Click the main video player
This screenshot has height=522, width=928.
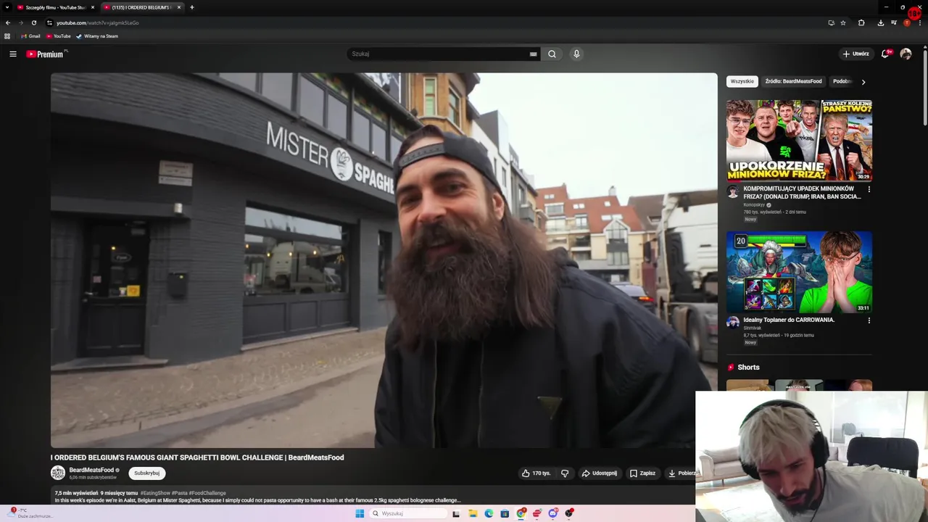pyautogui.click(x=384, y=260)
